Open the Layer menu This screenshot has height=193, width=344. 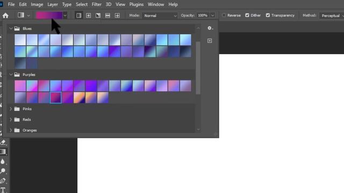[x=53, y=4]
